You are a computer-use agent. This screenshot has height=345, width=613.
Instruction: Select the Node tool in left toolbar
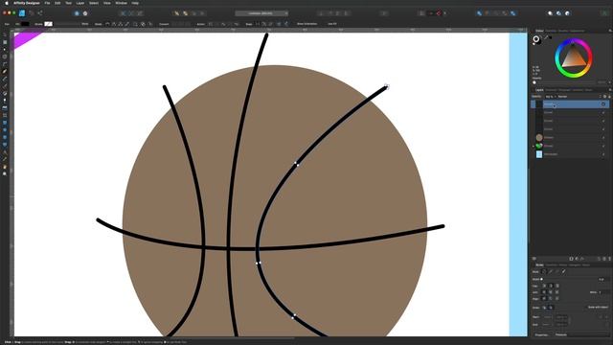(x=5, y=49)
